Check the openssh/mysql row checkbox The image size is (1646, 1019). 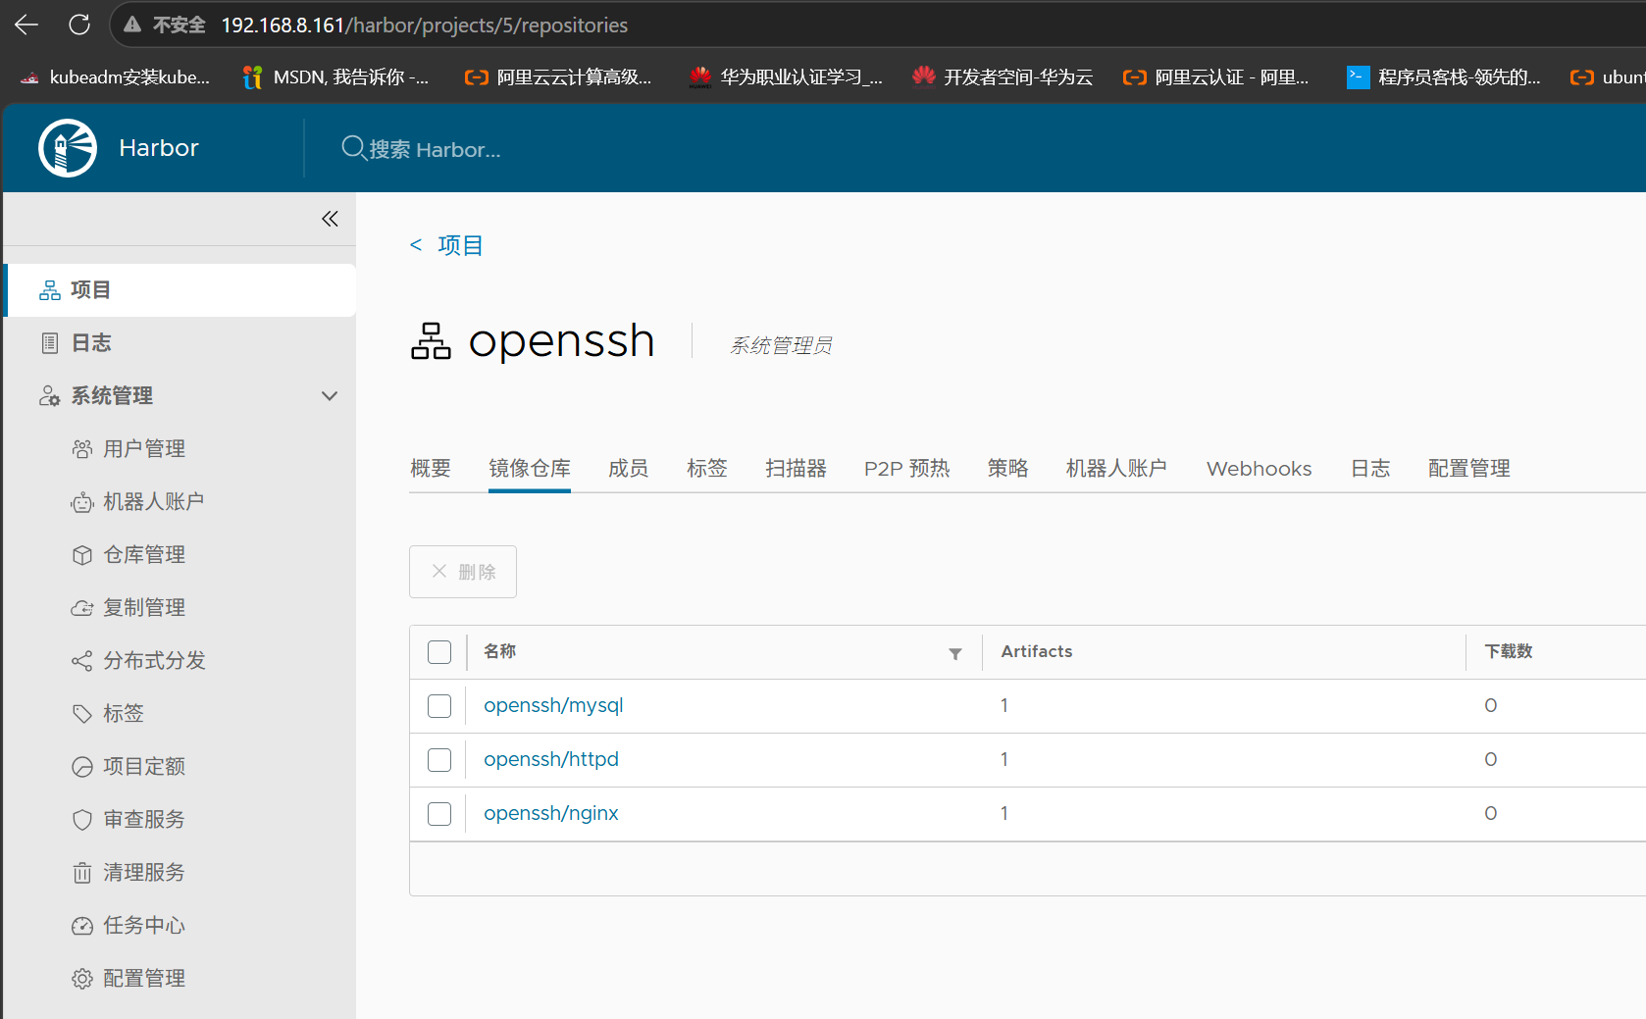pos(439,706)
